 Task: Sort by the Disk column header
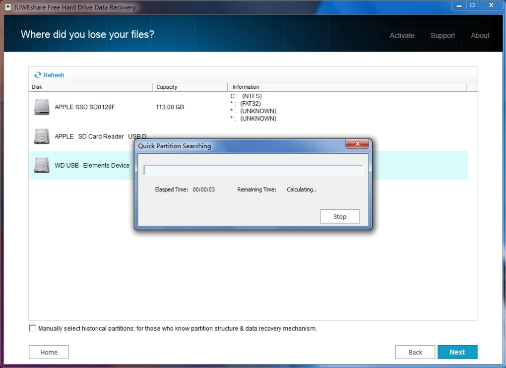(x=90, y=87)
